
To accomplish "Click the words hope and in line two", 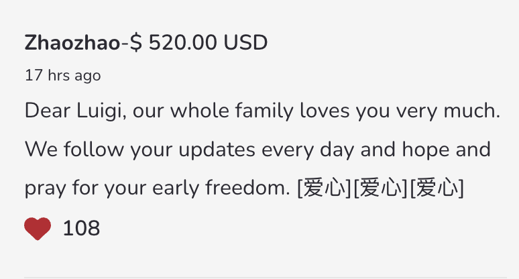I will (x=446, y=150).
